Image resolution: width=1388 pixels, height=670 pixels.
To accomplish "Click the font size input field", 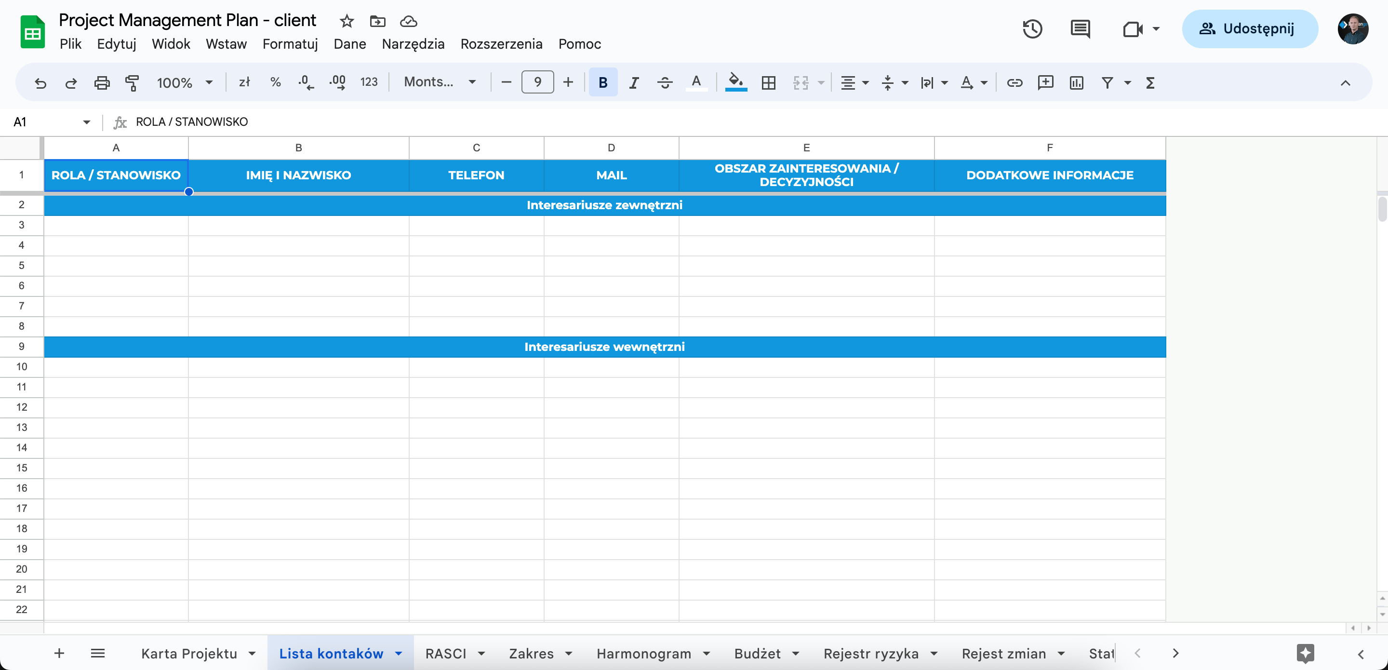I will click(x=537, y=82).
